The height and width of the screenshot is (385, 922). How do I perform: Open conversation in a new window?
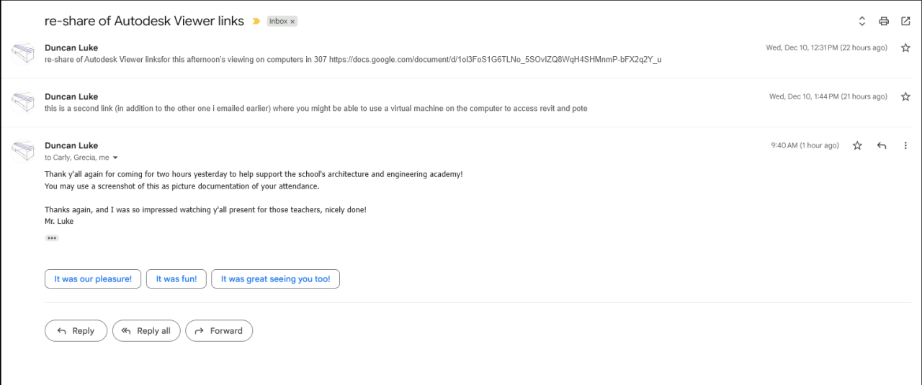coord(905,22)
